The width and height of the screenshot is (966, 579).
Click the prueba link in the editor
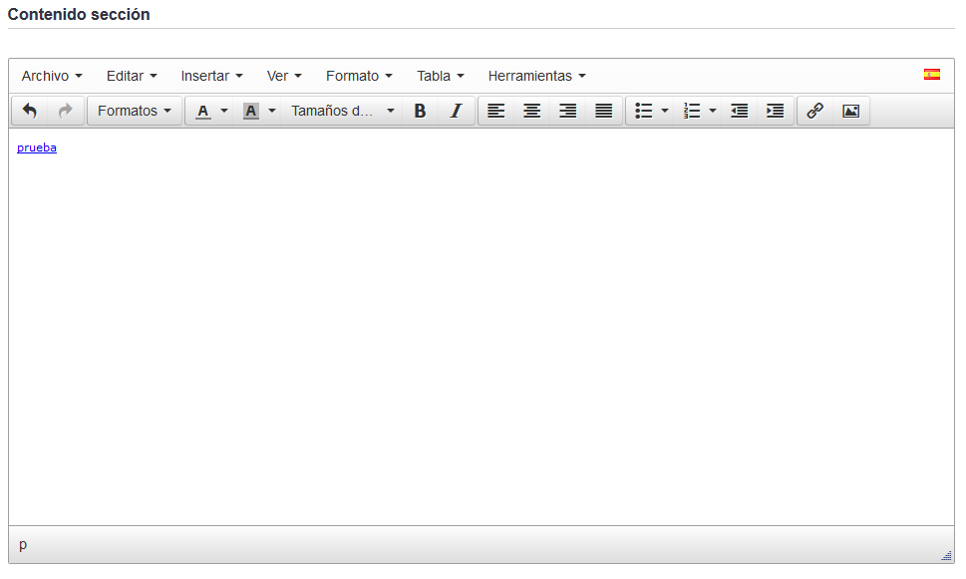tap(37, 147)
